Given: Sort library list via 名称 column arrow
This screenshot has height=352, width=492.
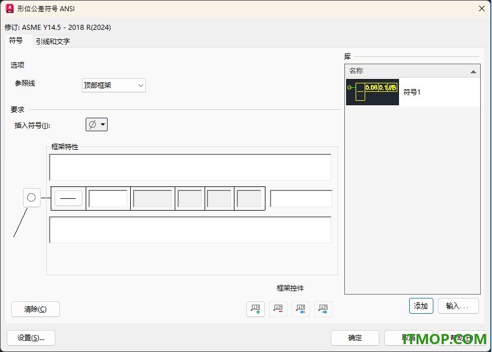Looking at the screenshot, I should (x=473, y=72).
